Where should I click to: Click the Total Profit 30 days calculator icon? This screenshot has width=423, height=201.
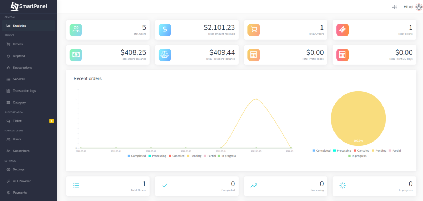point(343,55)
